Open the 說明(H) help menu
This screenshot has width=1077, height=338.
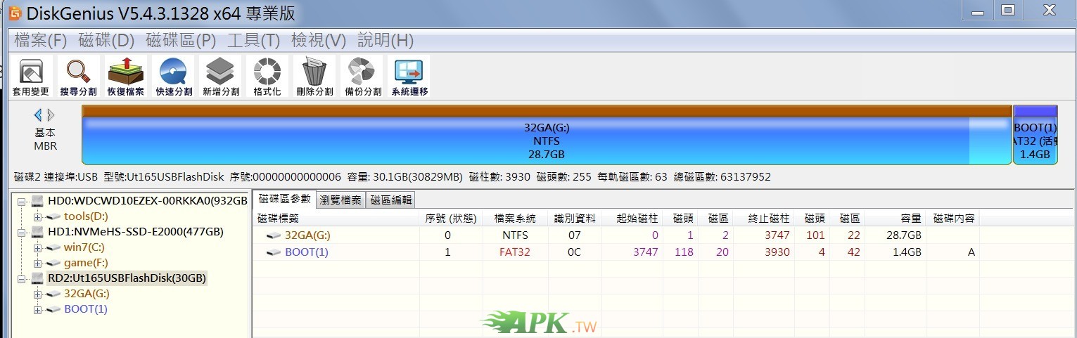click(385, 40)
